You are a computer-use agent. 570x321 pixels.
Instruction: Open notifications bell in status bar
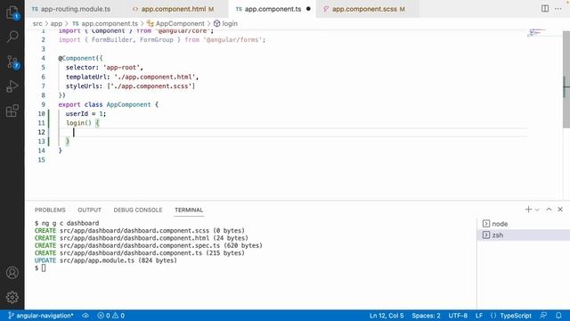(x=558, y=316)
